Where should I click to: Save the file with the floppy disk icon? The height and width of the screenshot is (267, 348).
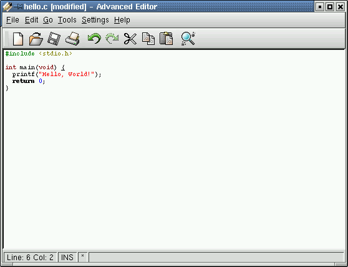coord(54,39)
